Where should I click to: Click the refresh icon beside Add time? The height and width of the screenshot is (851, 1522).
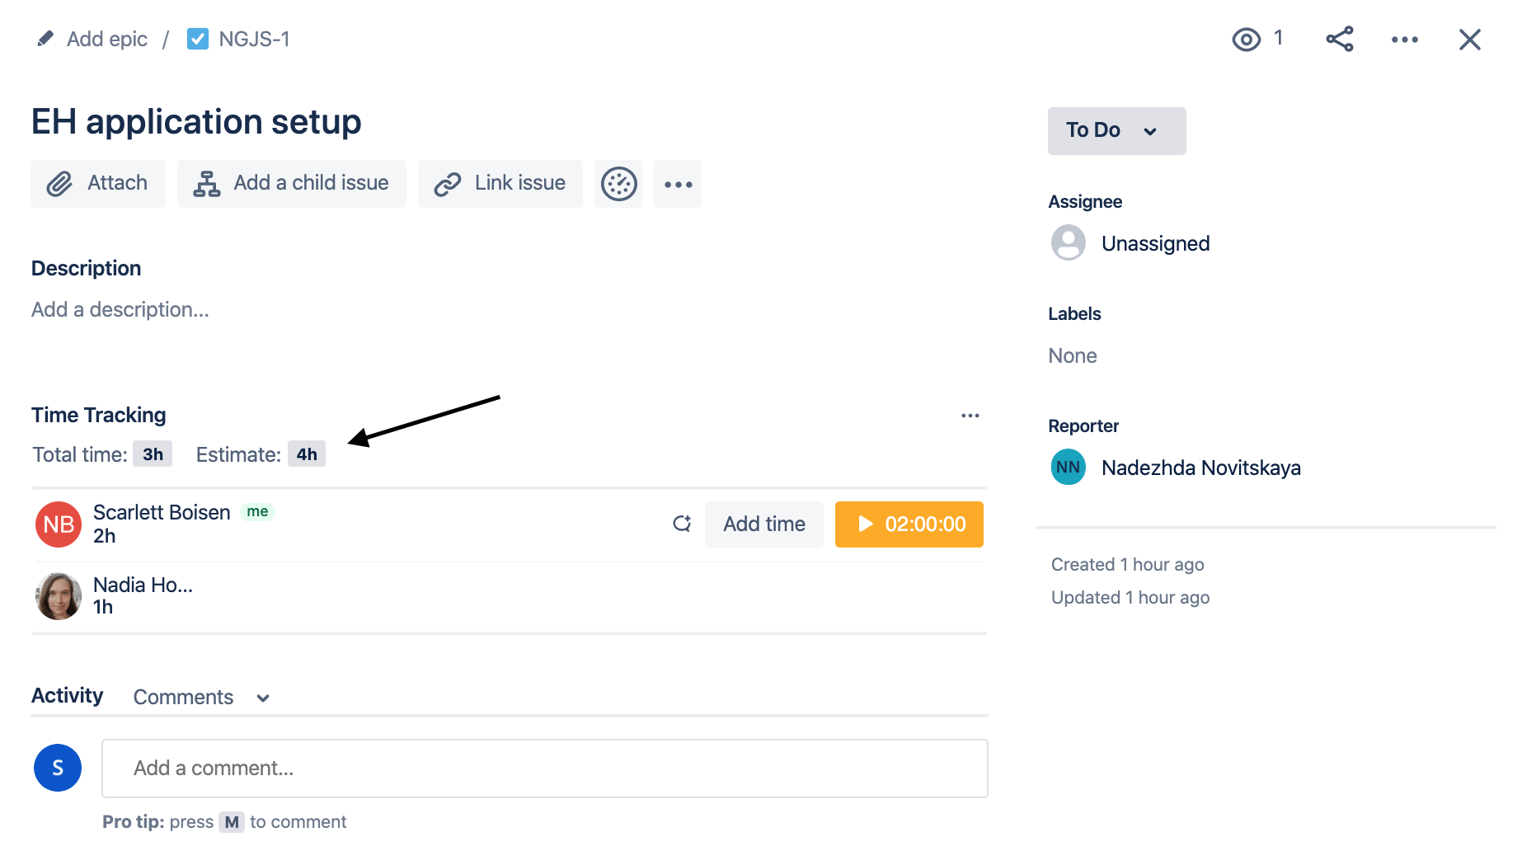(x=681, y=524)
